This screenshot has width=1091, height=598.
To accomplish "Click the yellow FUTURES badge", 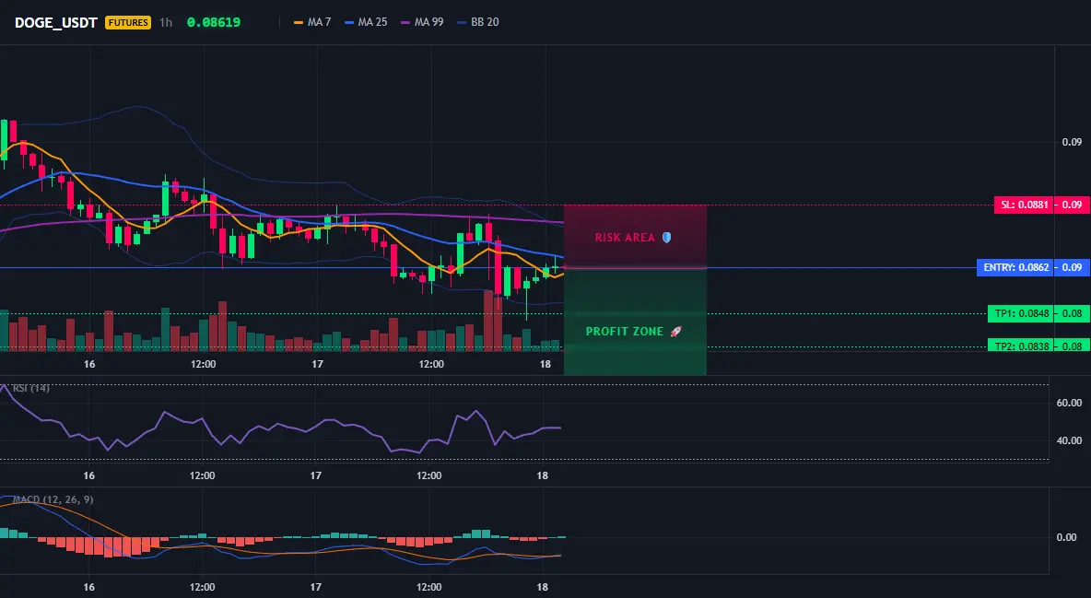I will coord(128,22).
